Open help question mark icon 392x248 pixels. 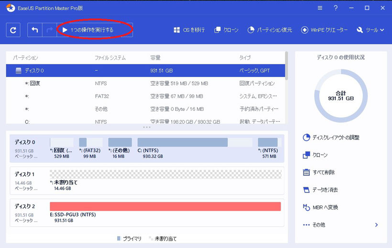pyautogui.click(x=336, y=8)
